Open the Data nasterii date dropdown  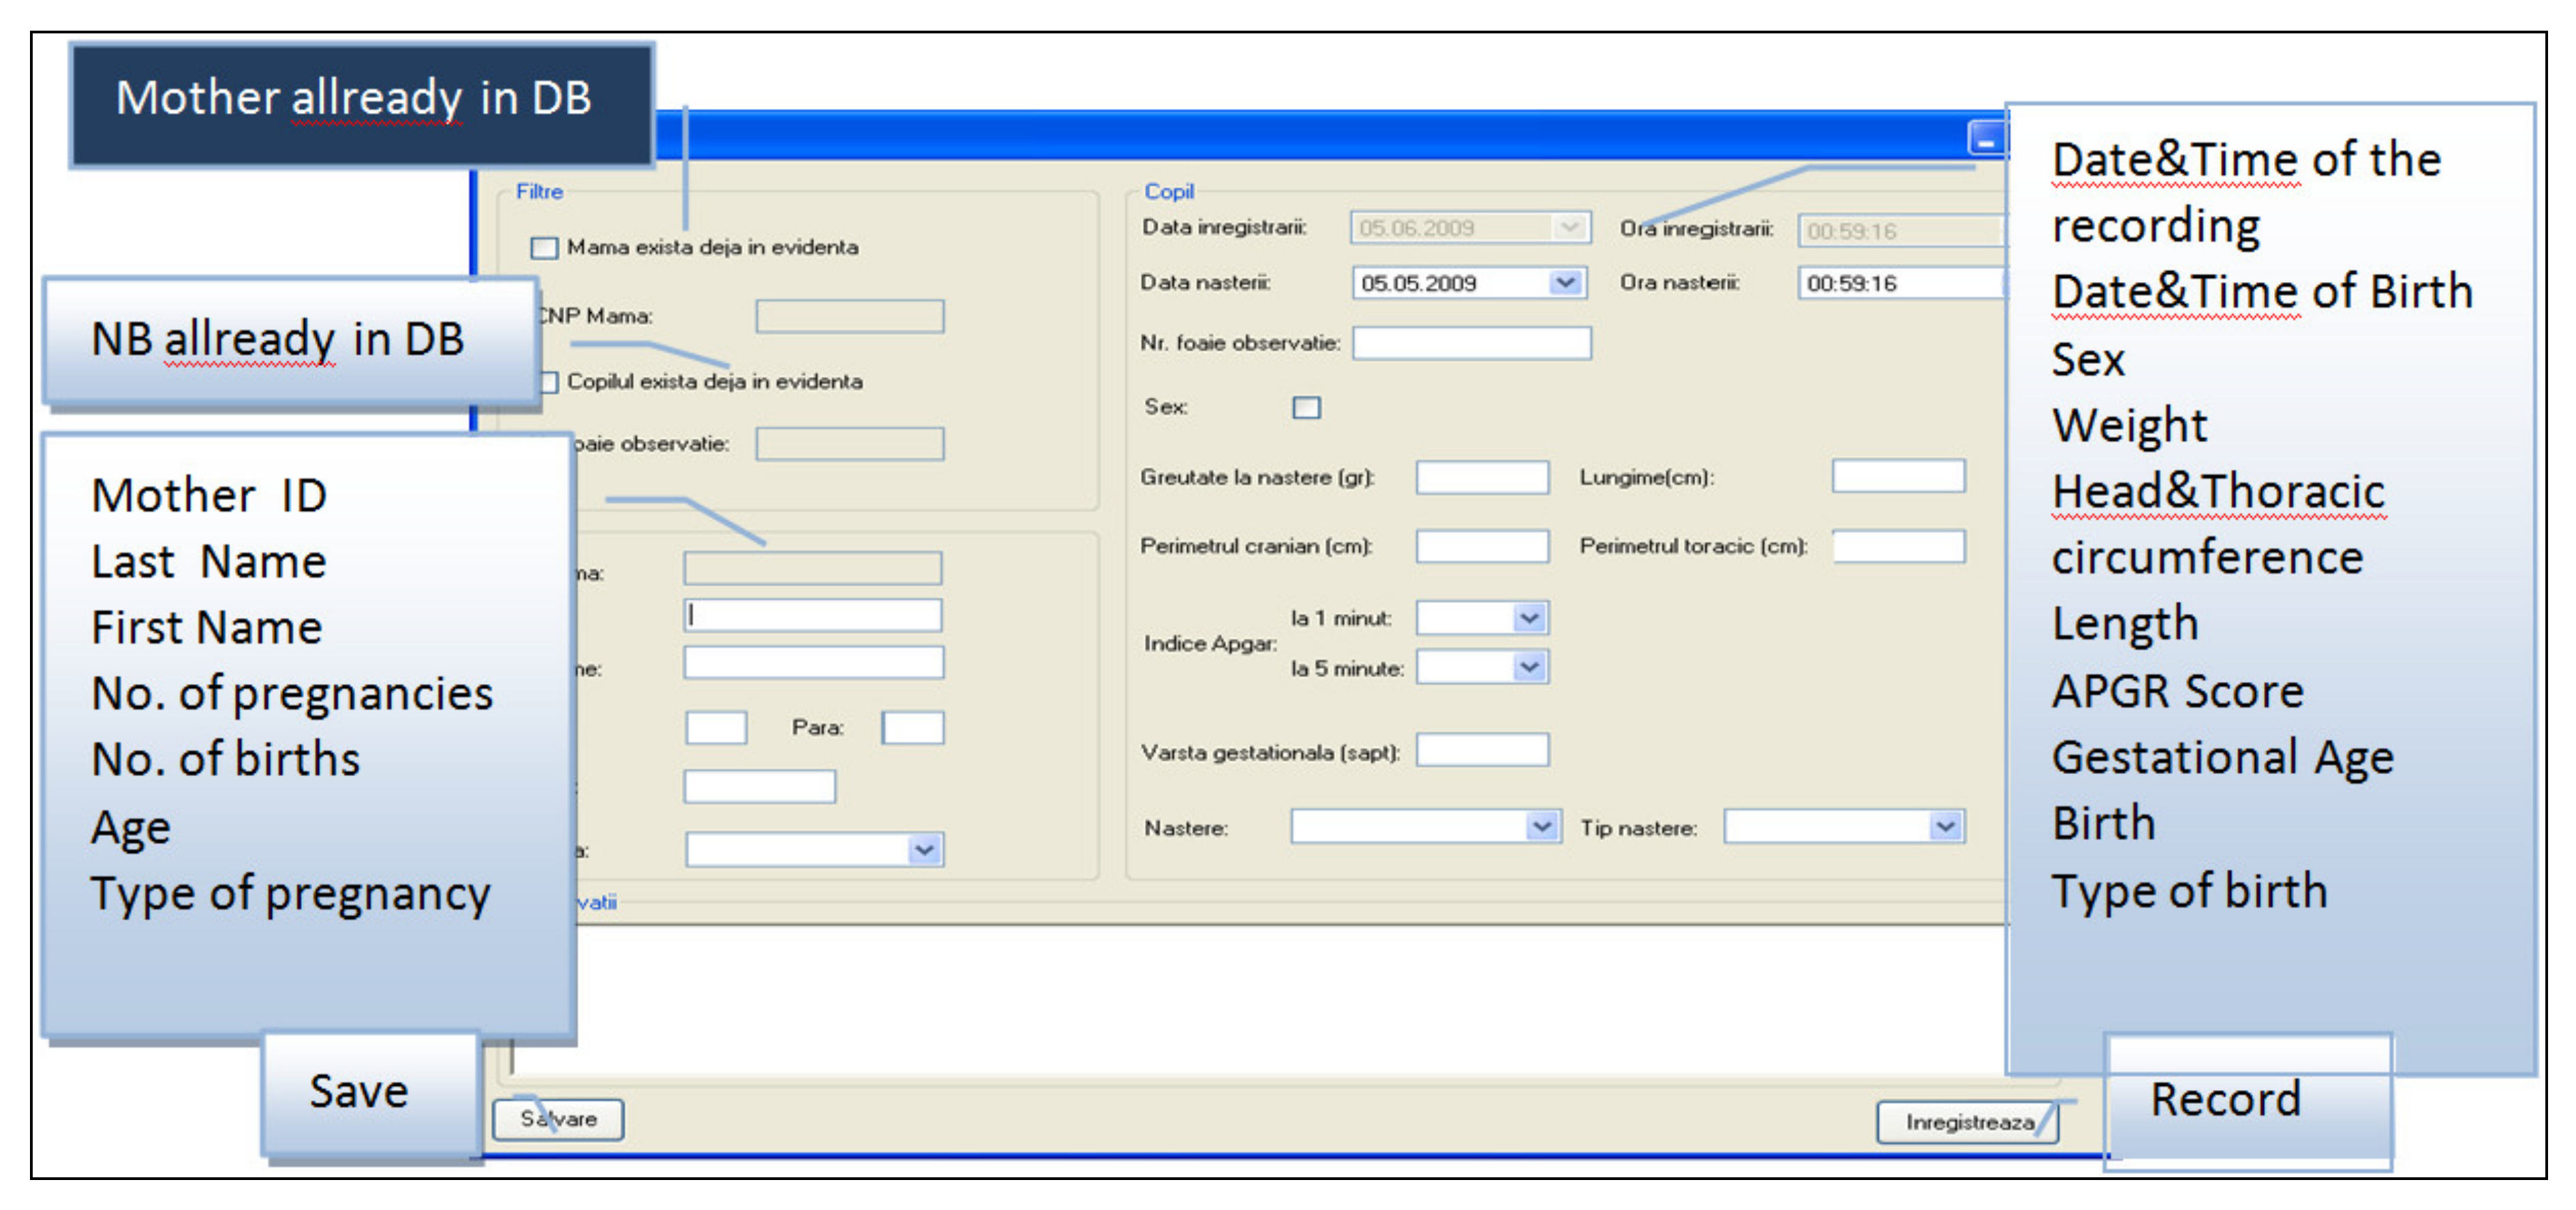coord(1565,283)
